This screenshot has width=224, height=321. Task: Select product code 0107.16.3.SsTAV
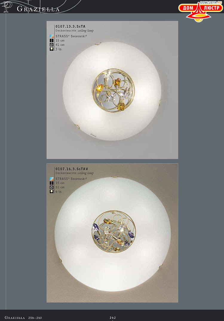(72, 169)
